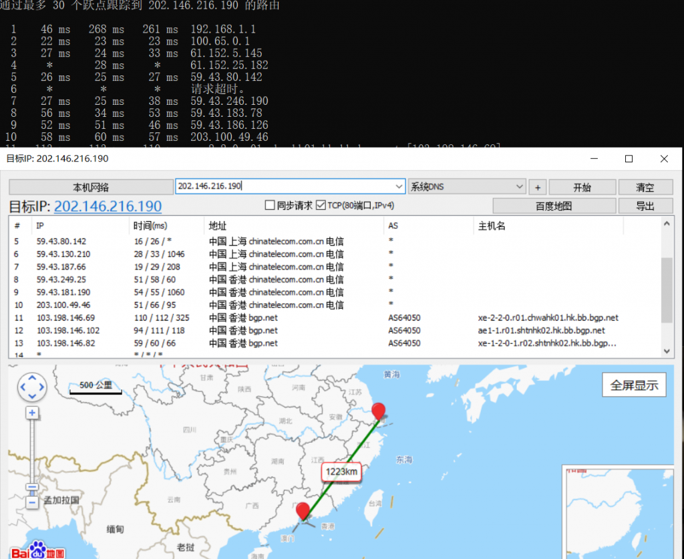The width and height of the screenshot is (684, 559).
Task: Click the plus button next to DNS dropdown
Action: [536, 187]
